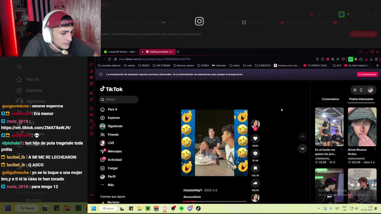The image size is (381, 214).
Task: Go to next video with down chevron
Action: (x=302, y=148)
